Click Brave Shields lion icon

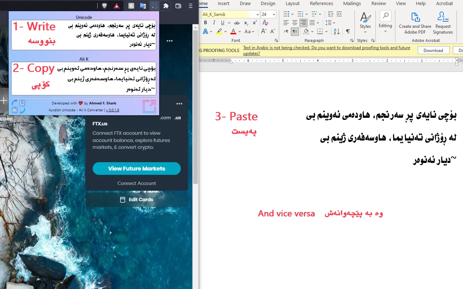pos(104,6)
